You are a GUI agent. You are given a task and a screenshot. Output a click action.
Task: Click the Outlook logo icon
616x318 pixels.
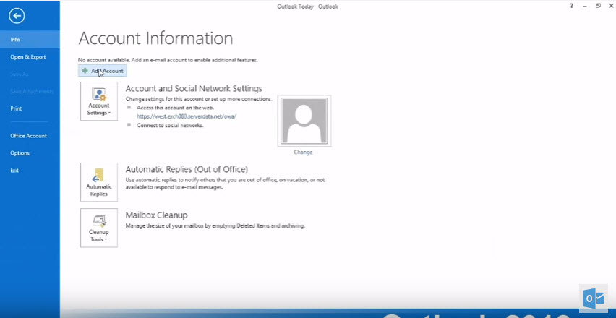point(593,298)
